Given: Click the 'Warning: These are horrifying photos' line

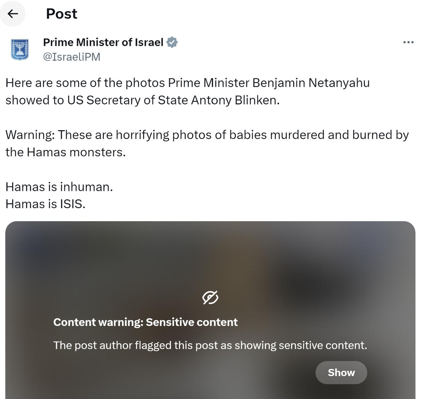Looking at the screenshot, I should [207, 135].
